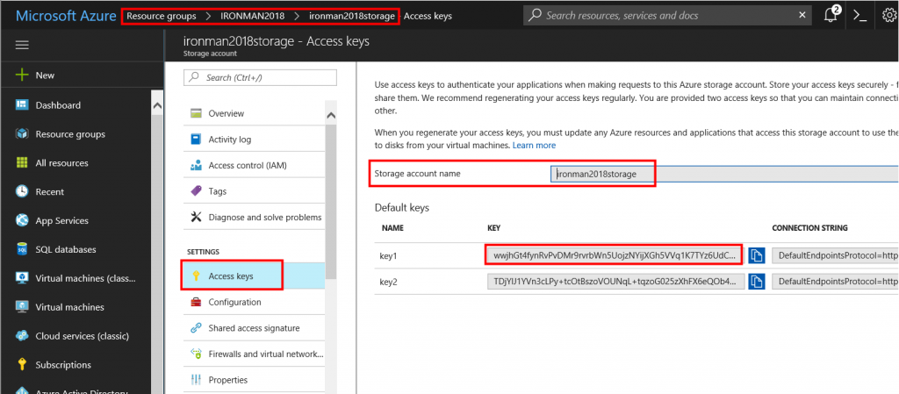Open notifications bell icon
The height and width of the screenshot is (394, 899).
(x=831, y=15)
